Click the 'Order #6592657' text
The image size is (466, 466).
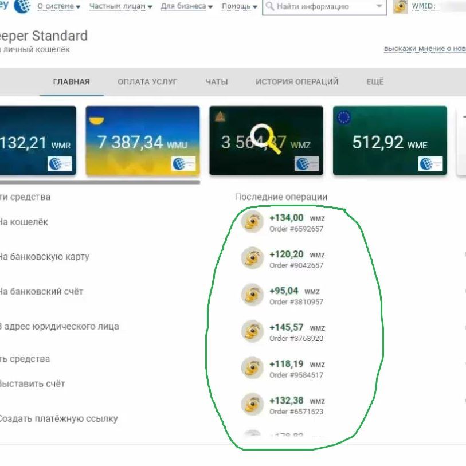click(296, 229)
